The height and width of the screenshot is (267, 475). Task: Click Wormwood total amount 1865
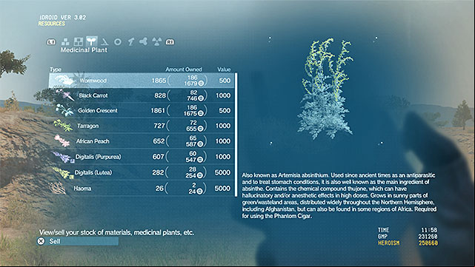point(159,81)
